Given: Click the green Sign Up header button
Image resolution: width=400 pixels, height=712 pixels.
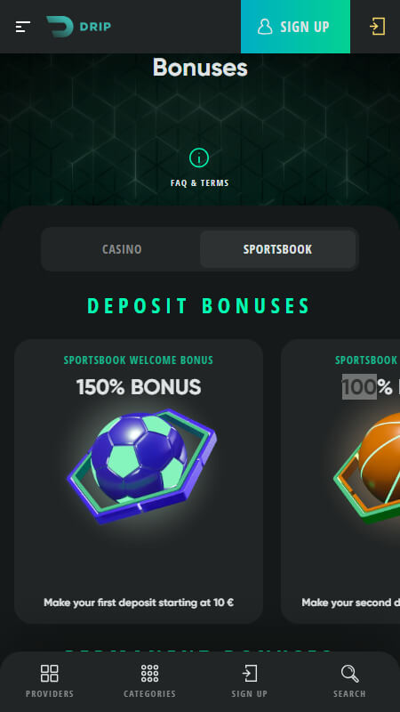Looking at the screenshot, I should pos(295,27).
